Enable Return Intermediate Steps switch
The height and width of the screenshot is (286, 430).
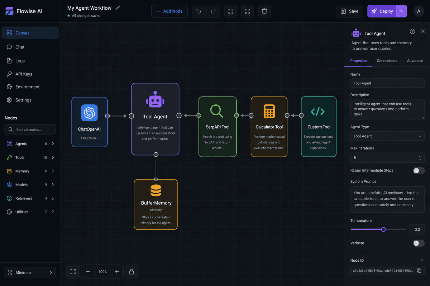(x=419, y=171)
